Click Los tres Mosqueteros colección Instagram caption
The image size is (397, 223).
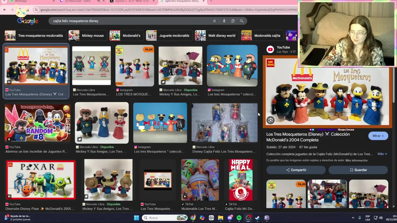[159, 151]
